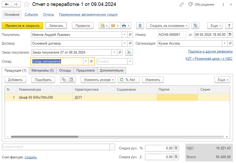The image size is (236, 163).
Task: Click the copy rows icon in the table toolbar
Action: click(x=64, y=80)
